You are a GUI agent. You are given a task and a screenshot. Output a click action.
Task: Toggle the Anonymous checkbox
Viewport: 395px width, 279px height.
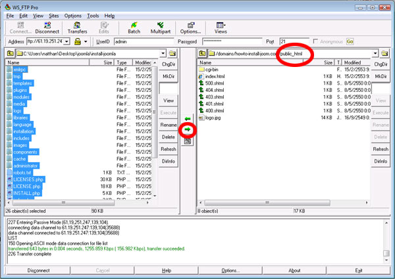point(315,41)
